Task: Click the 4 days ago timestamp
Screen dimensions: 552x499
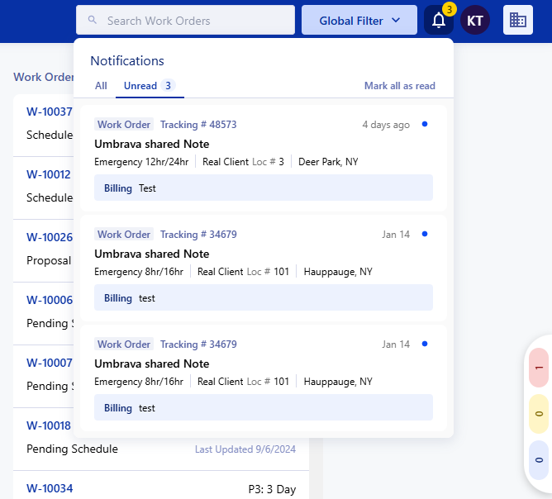Action: (386, 125)
